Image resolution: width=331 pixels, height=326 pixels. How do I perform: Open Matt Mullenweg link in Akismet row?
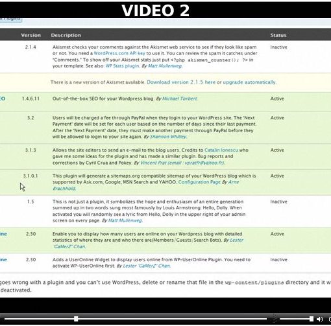click(x=165, y=66)
